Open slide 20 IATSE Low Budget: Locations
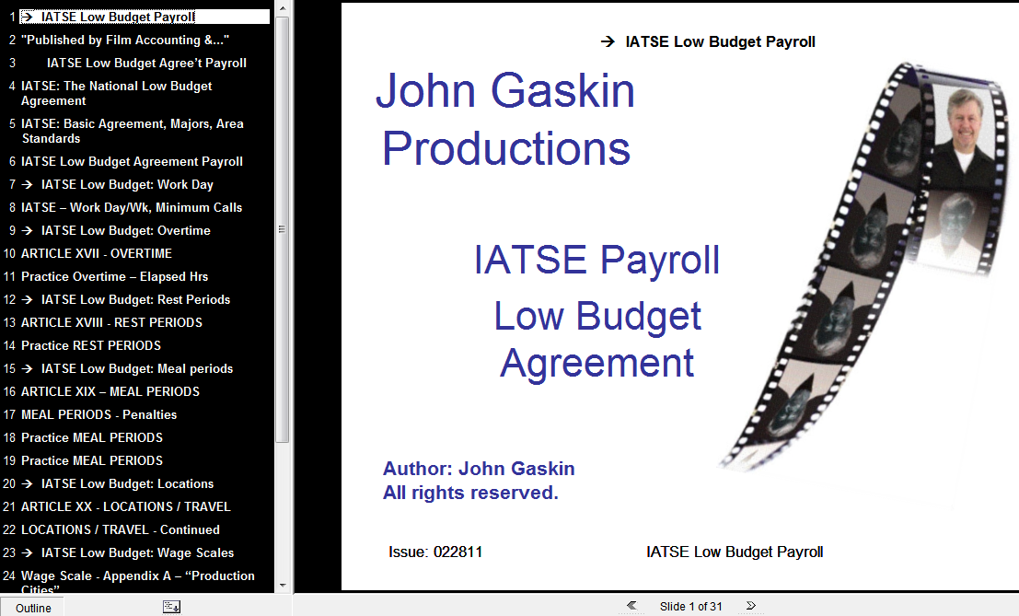The image size is (1019, 616). pos(117,483)
